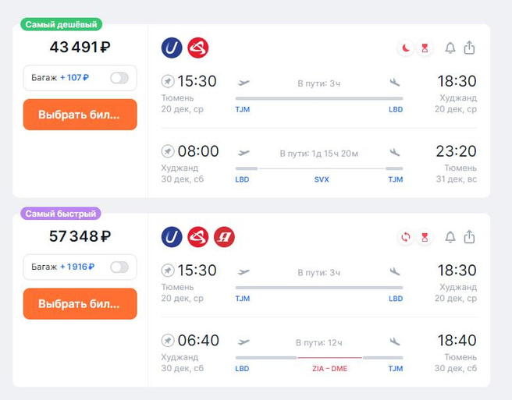This screenshot has height=400, width=512.
Task: Enable baggage toggle for +107 ₽
Action: click(x=119, y=78)
